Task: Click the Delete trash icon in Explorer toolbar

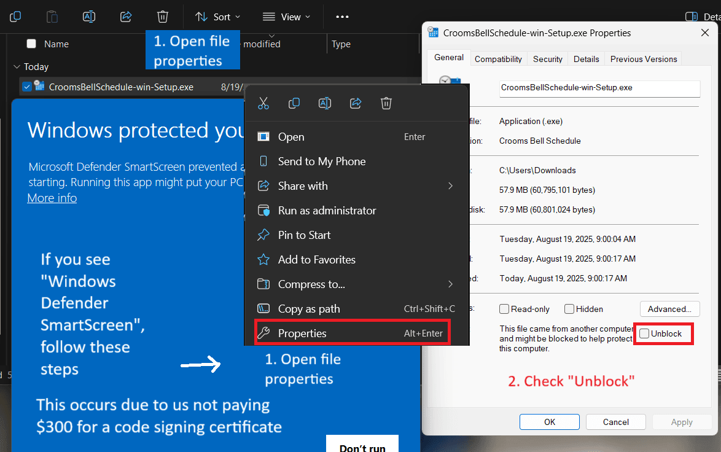Action: [x=162, y=17]
